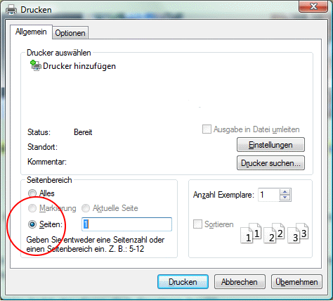Select the Alles radio button
Image resolution: width=333 pixels, height=301 pixels.
(x=32, y=193)
